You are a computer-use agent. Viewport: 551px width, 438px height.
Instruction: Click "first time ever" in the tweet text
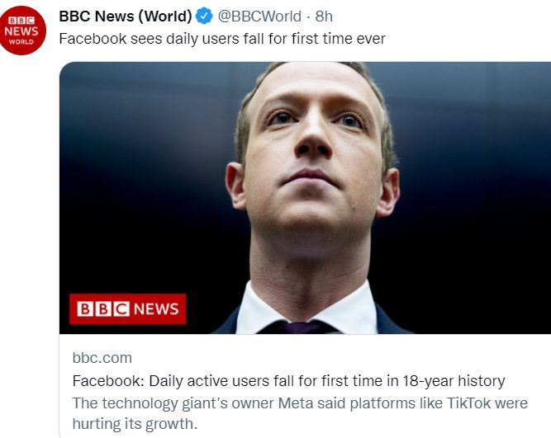tap(339, 39)
